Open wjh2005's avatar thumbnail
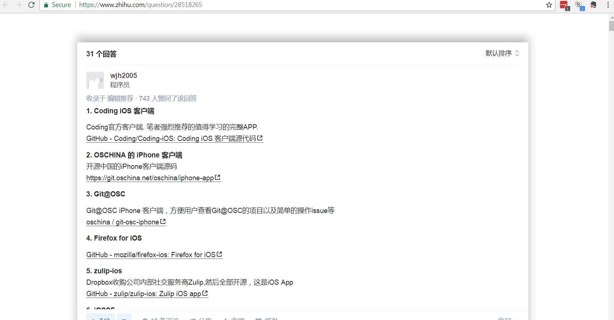 [x=95, y=80]
